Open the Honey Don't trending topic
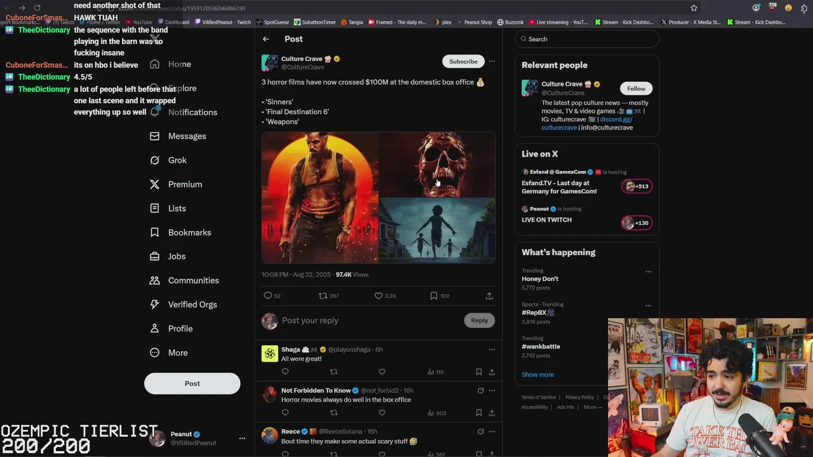Image resolution: width=813 pixels, height=457 pixels. (x=540, y=279)
